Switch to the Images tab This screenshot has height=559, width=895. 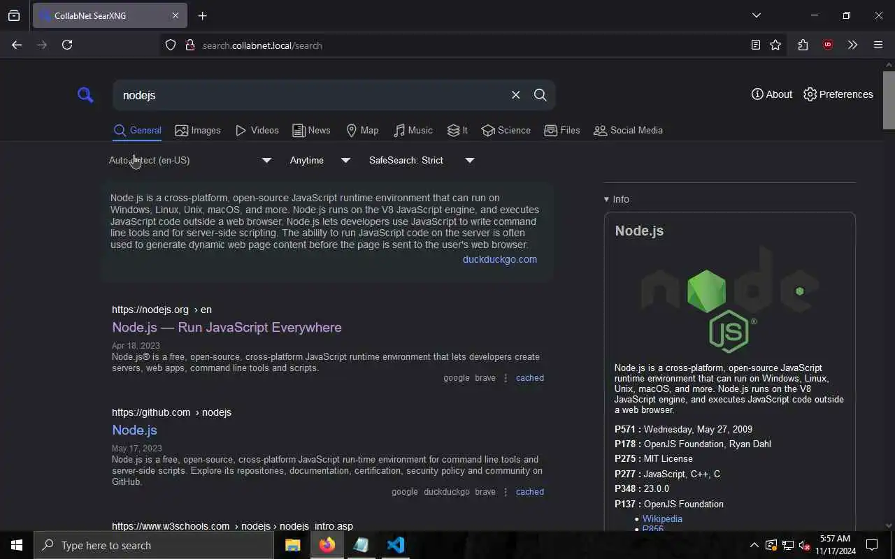198,131
